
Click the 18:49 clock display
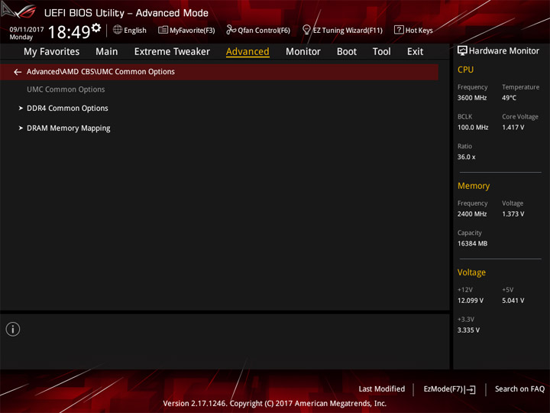pos(69,32)
